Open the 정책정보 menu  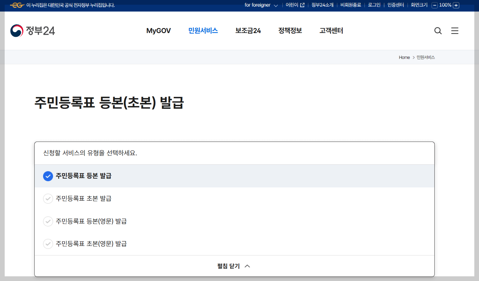(x=290, y=31)
